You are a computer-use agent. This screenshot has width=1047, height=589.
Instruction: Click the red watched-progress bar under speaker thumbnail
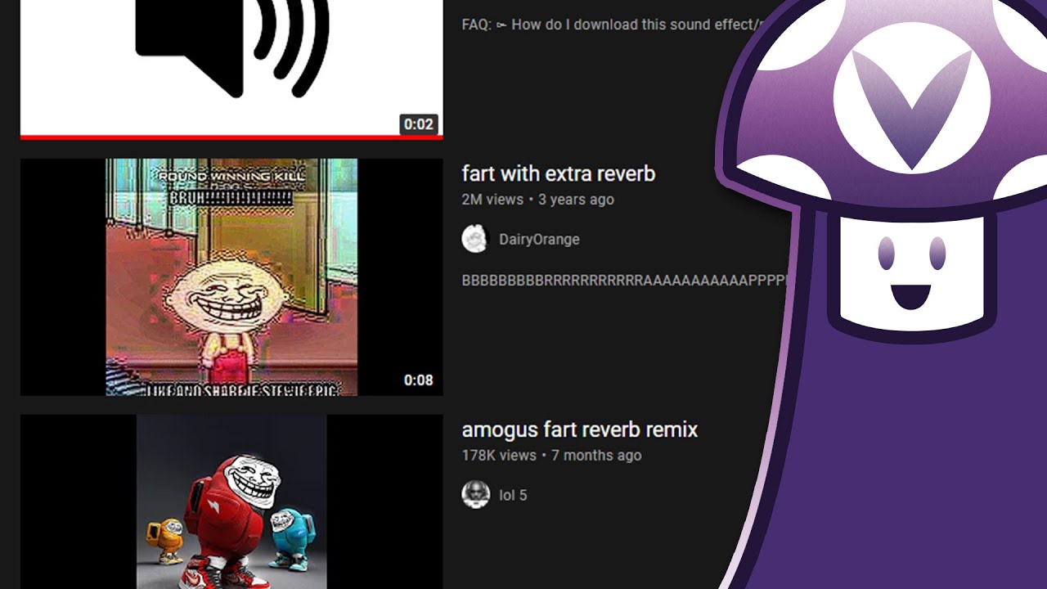point(231,137)
